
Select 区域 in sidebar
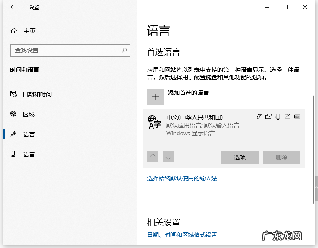(x=70, y=114)
